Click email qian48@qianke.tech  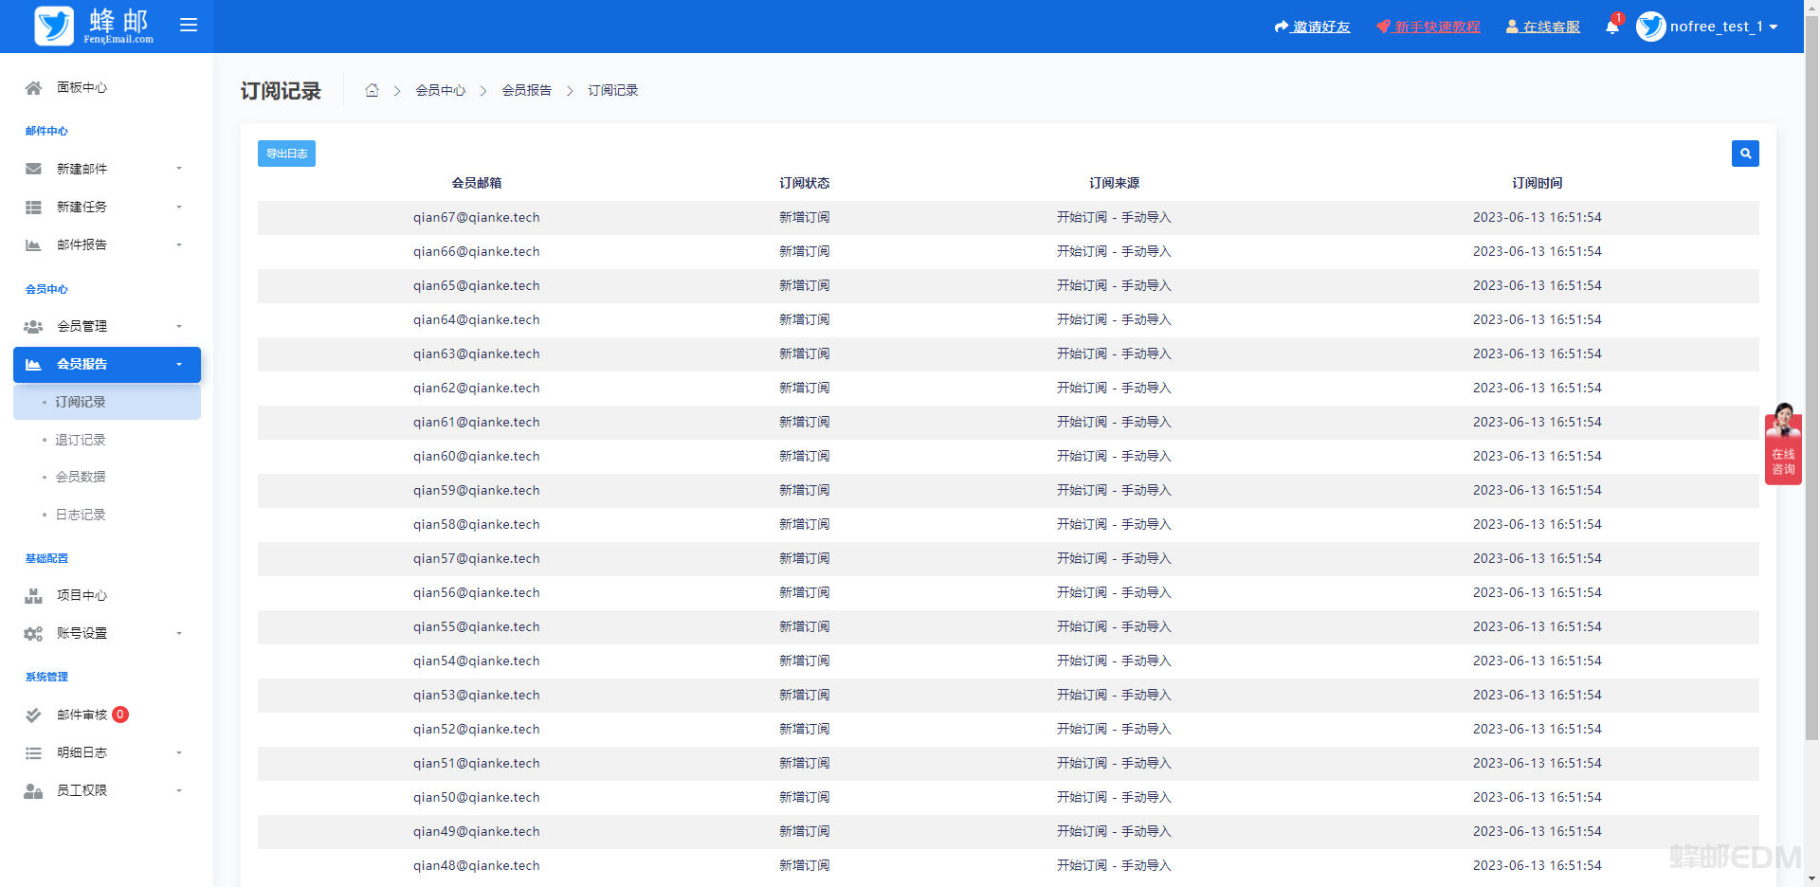pyautogui.click(x=477, y=865)
